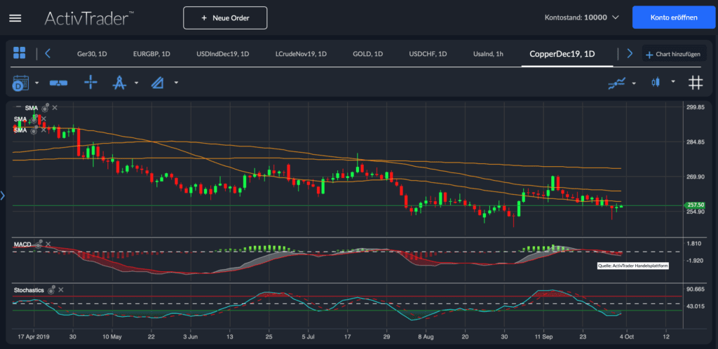Click the current price label 257.50

coord(695,205)
